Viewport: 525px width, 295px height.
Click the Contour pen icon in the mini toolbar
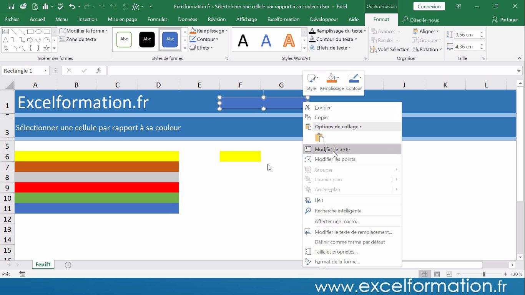354,79
